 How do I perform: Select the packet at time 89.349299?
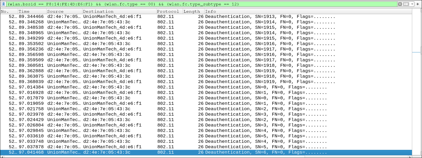(206, 38)
